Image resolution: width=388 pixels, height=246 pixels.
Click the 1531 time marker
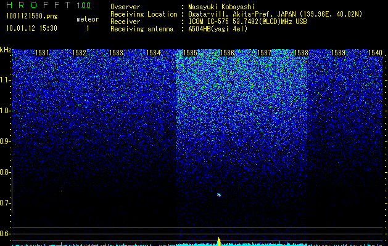(x=42, y=53)
